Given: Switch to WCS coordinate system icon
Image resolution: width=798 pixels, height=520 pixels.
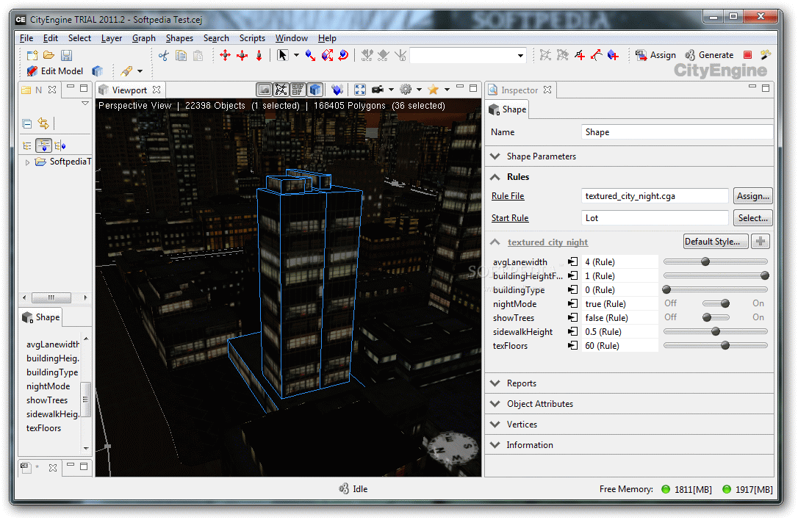Looking at the screenshot, I should [367, 56].
